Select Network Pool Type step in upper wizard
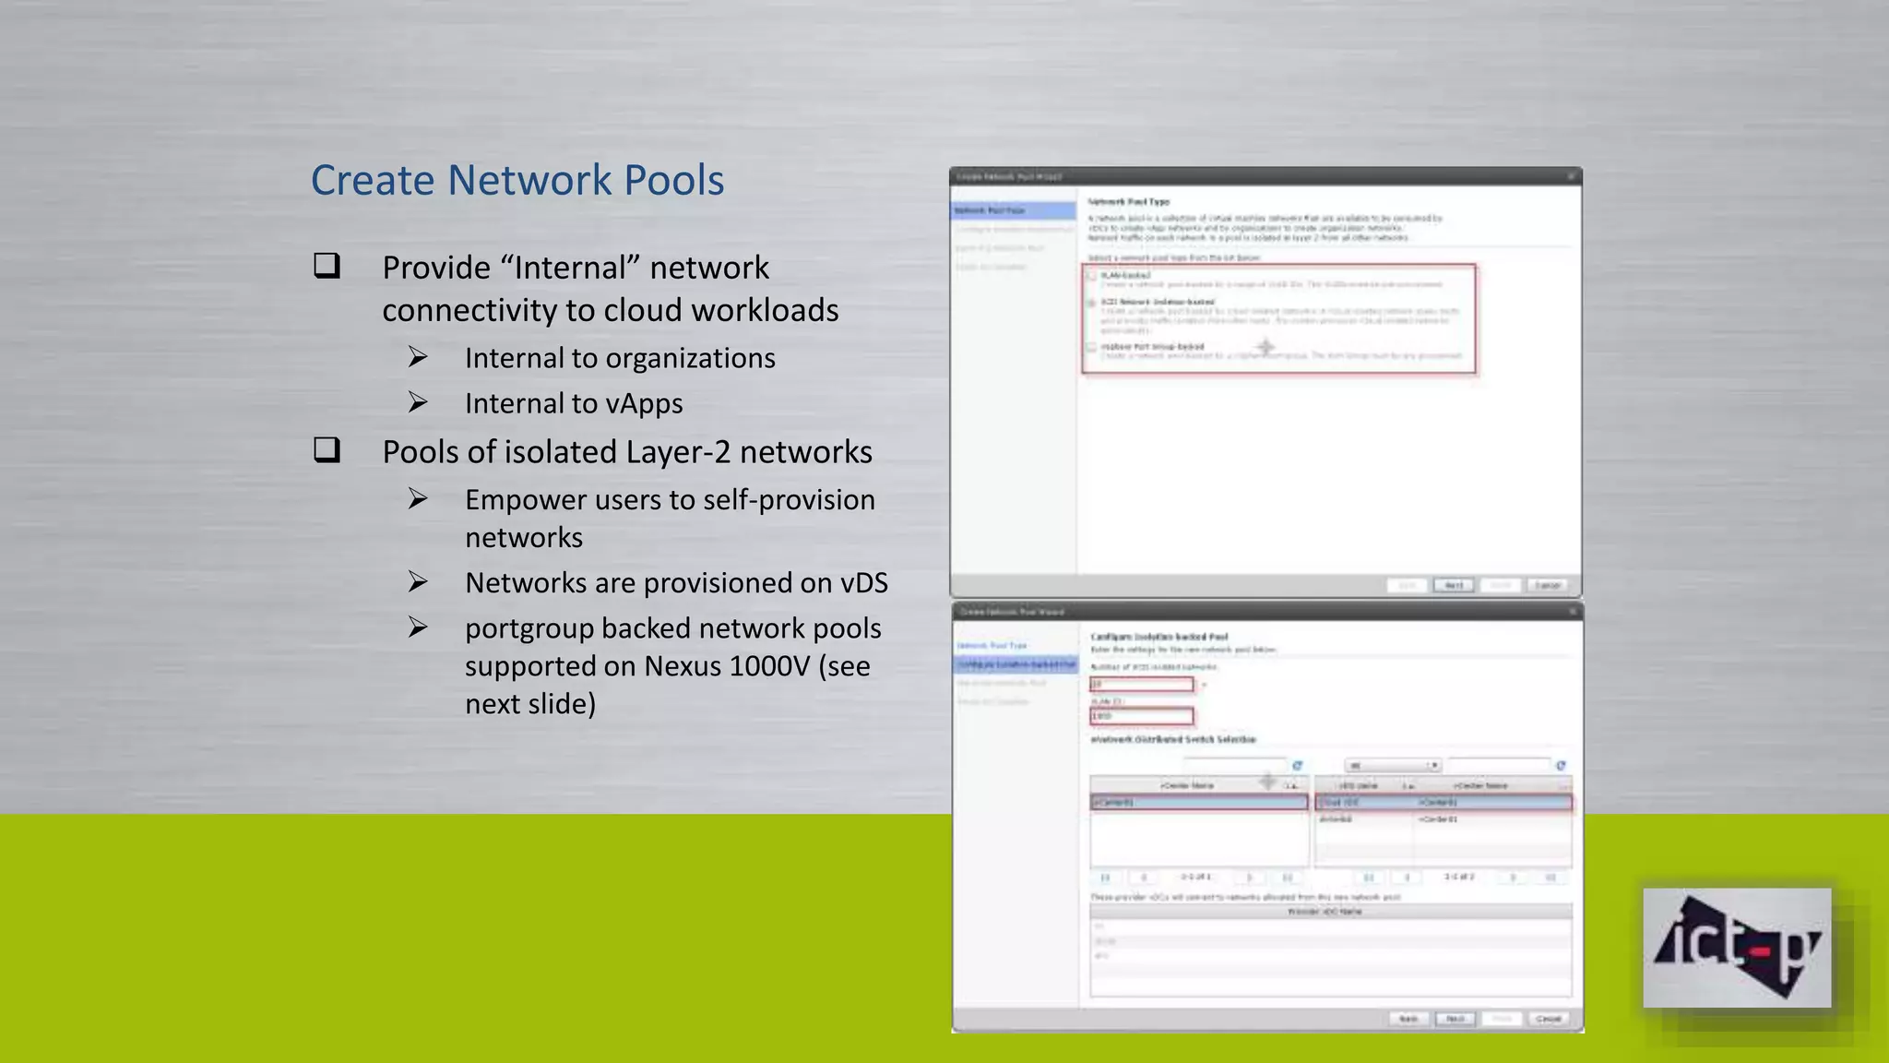The width and height of the screenshot is (1889, 1063). point(1013,210)
